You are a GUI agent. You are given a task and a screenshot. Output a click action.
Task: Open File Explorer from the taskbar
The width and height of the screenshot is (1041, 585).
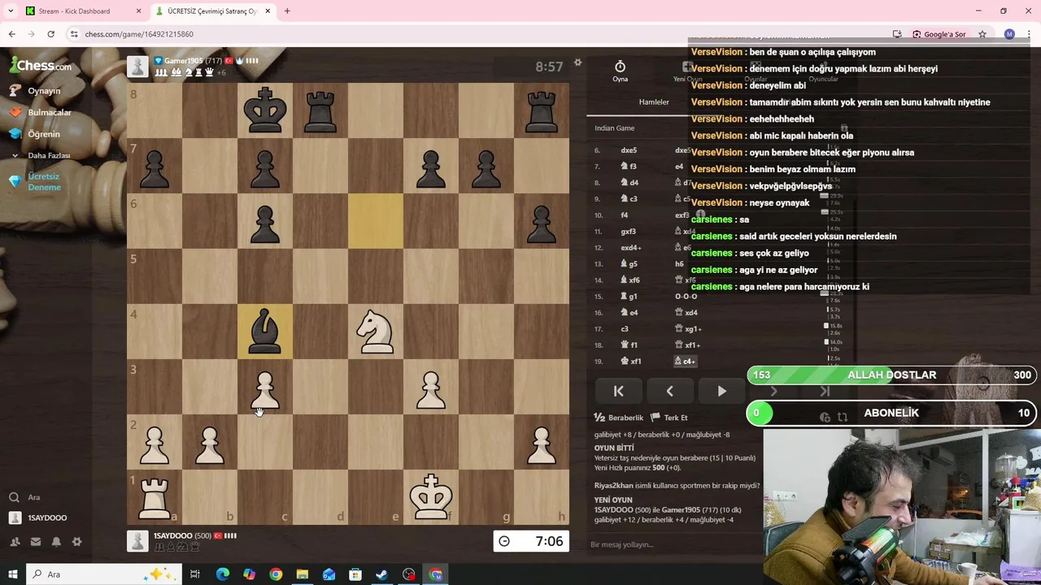[x=302, y=574]
